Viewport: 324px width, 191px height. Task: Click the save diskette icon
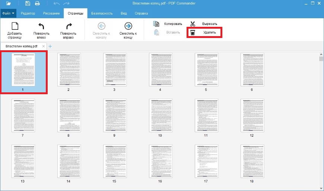28,3
